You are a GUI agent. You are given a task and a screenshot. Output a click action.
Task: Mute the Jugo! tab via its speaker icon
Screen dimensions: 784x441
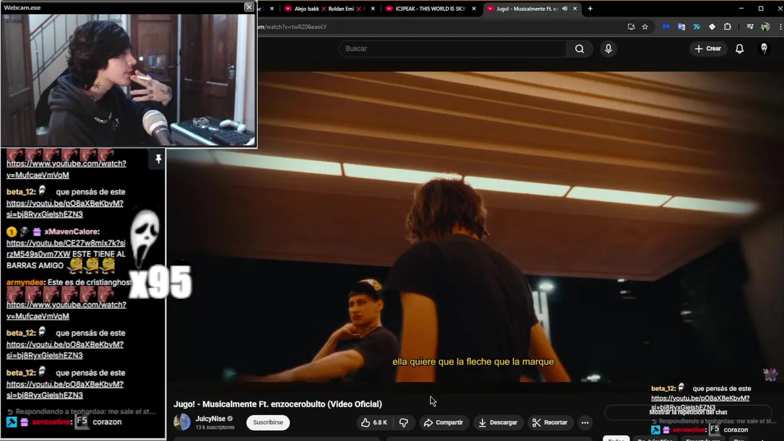[565, 9]
